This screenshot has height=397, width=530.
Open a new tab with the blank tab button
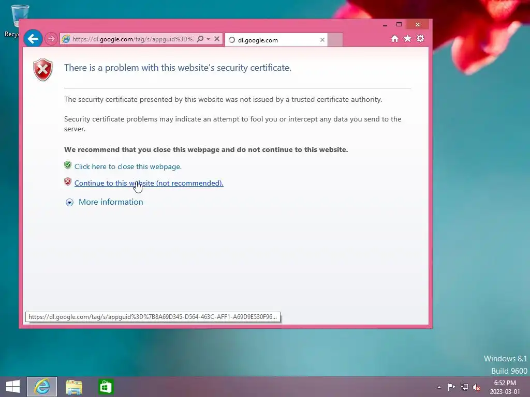tap(335, 40)
